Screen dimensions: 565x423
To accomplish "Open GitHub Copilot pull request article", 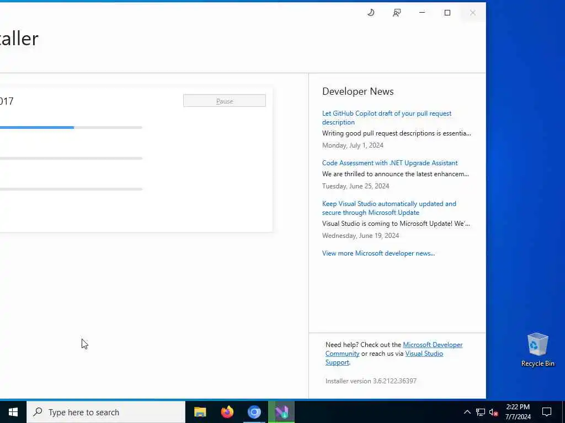I will [x=387, y=118].
